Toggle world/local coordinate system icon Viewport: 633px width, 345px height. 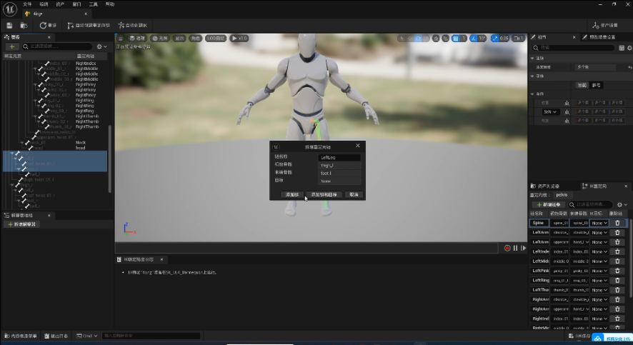coord(436,39)
